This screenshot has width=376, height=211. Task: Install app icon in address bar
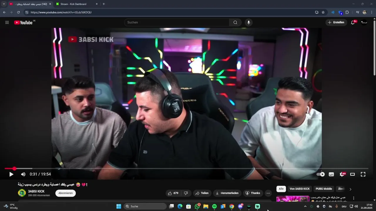pos(317,12)
